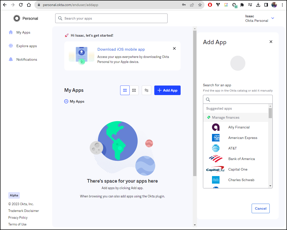The width and height of the screenshot is (287, 230).
Task: Open the Privacy Policy link
Action: point(18,217)
